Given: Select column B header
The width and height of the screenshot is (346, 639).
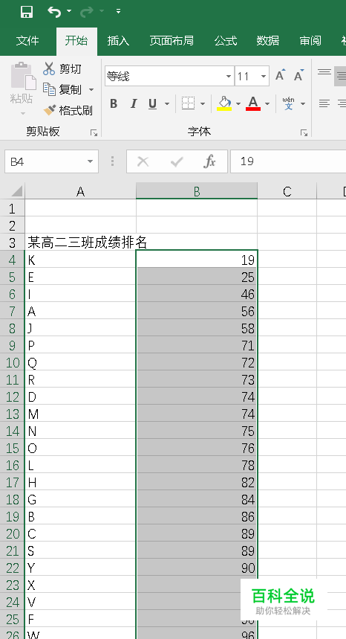Looking at the screenshot, I should click(x=197, y=191).
